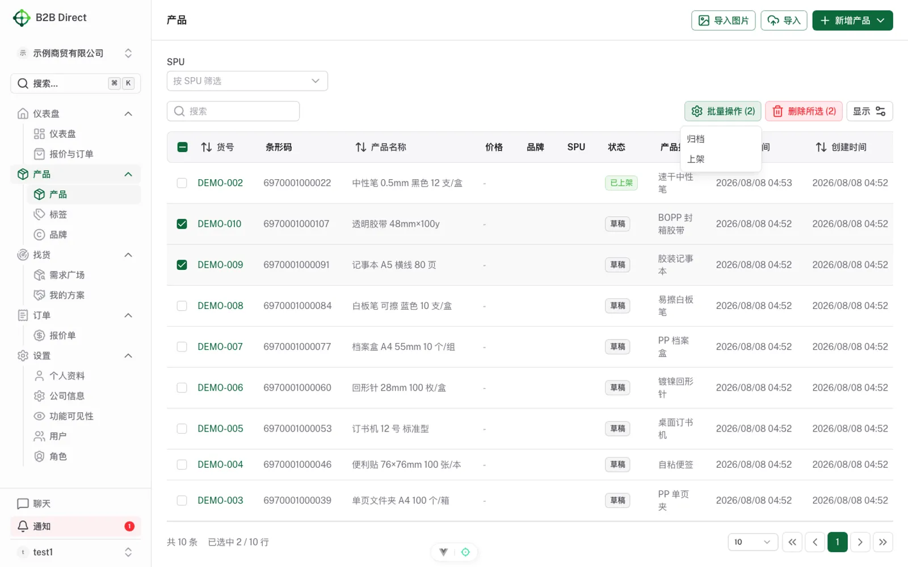Open 报价单 in sidebar
The width and height of the screenshot is (908, 567).
84,335
